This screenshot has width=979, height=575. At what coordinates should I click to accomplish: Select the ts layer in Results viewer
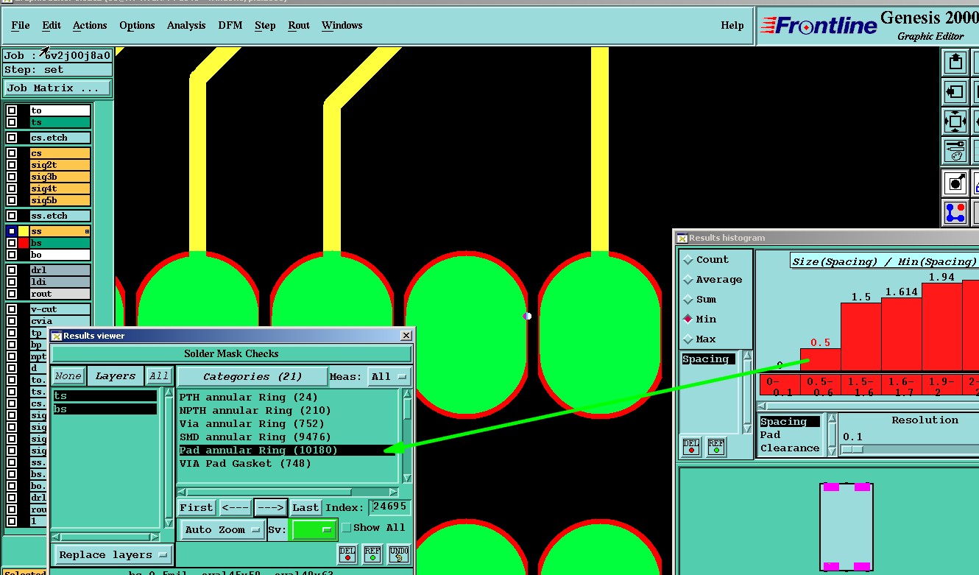[x=105, y=396]
